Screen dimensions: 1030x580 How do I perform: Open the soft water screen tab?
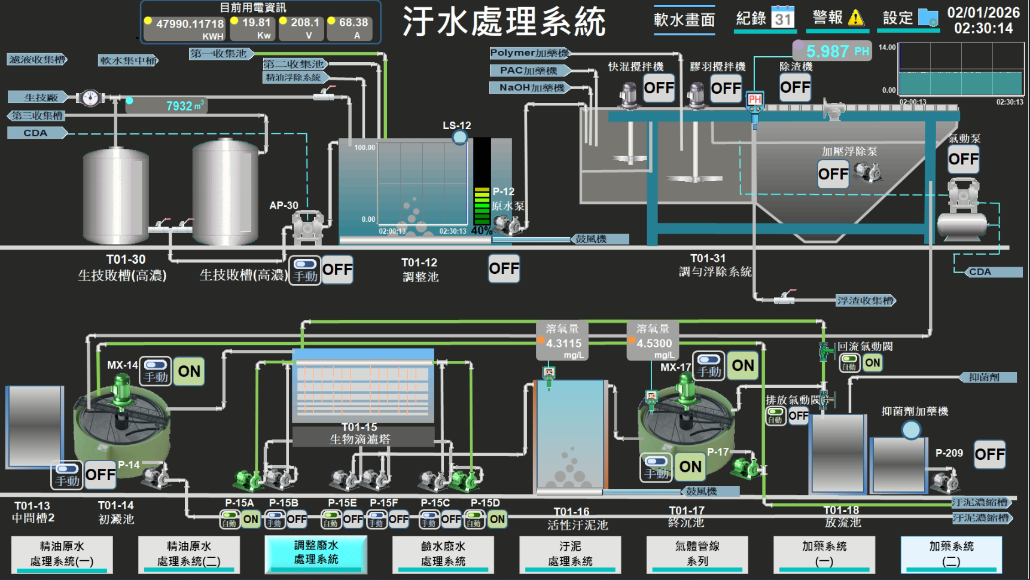(x=684, y=20)
